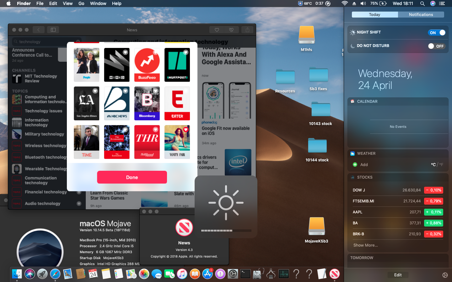Select the AAPL stock row
The height and width of the screenshot is (282, 452).
point(398,212)
